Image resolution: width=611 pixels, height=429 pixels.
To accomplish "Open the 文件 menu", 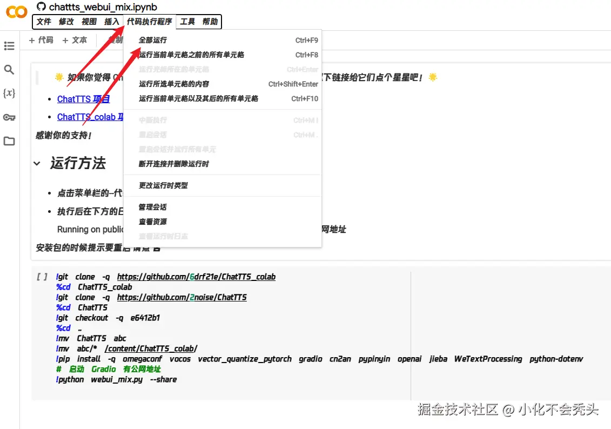I will (44, 22).
